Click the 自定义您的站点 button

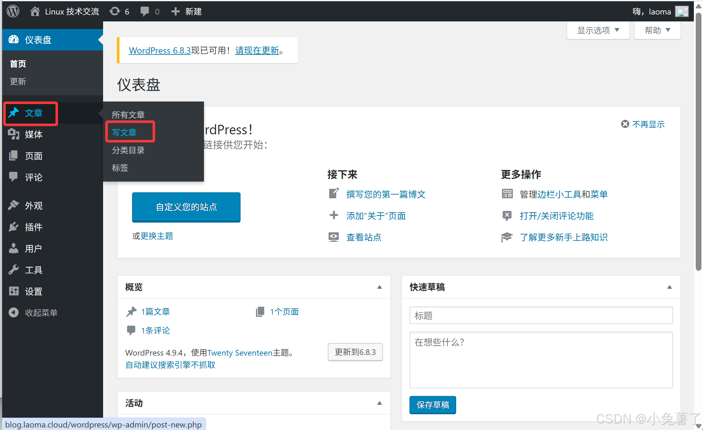tap(186, 207)
